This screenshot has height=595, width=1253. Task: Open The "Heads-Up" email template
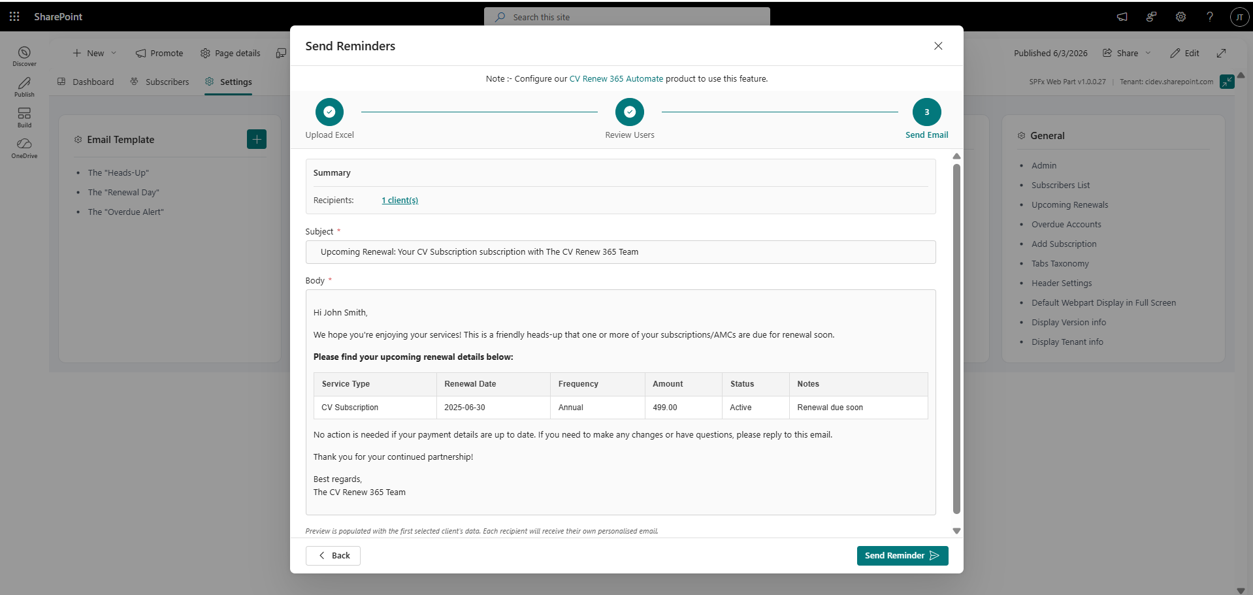pyautogui.click(x=118, y=173)
